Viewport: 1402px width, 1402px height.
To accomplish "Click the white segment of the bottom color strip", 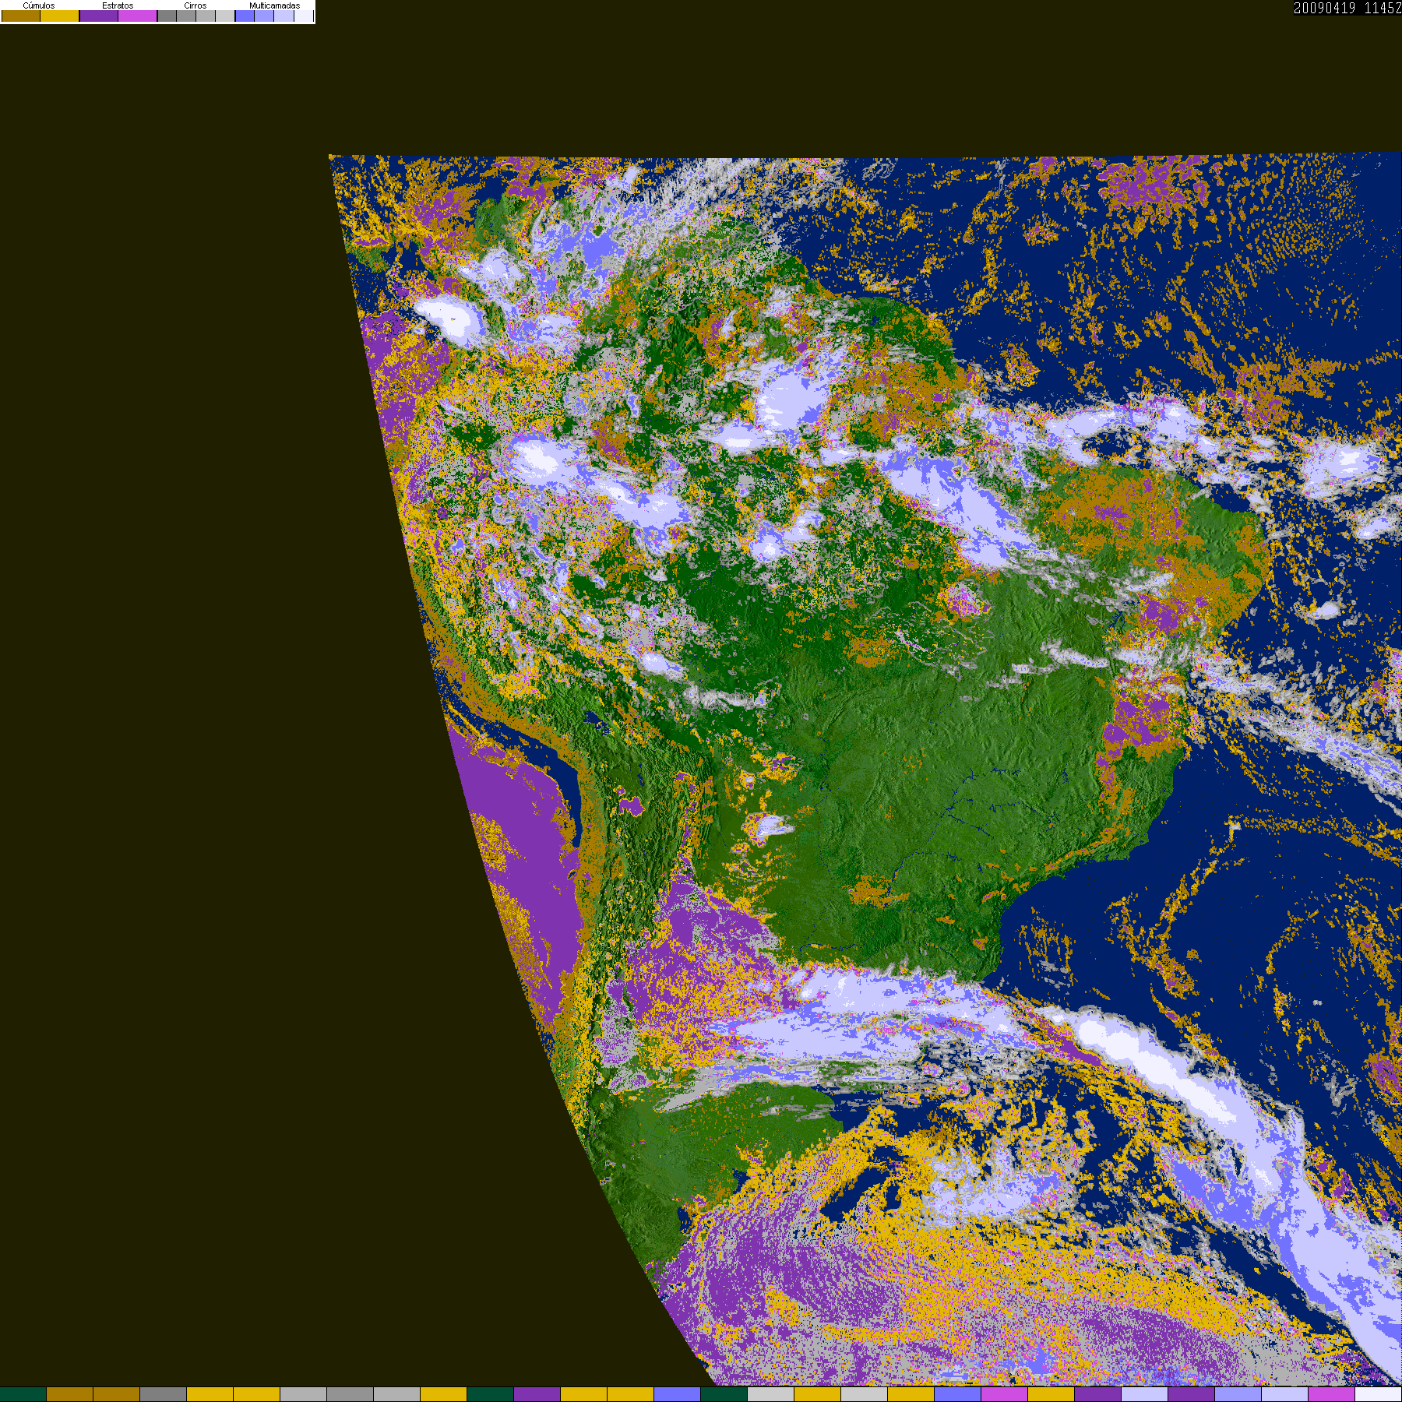I will (1379, 1394).
